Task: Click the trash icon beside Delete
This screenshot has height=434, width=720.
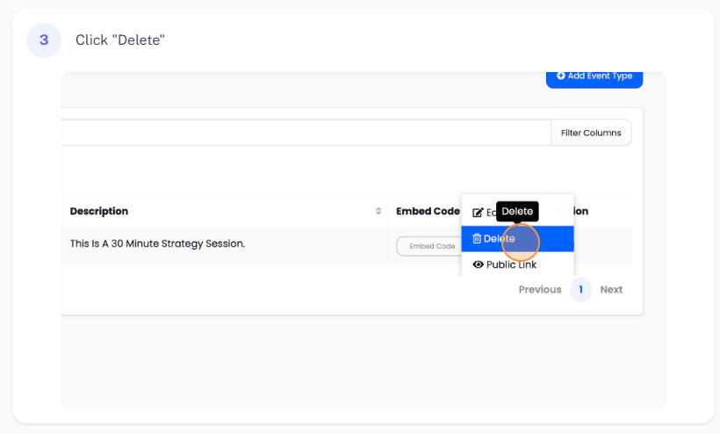Action: (x=477, y=239)
